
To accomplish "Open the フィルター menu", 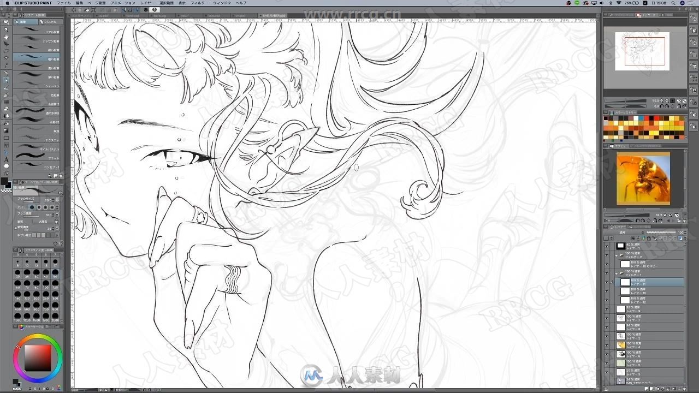I will pyautogui.click(x=199, y=3).
